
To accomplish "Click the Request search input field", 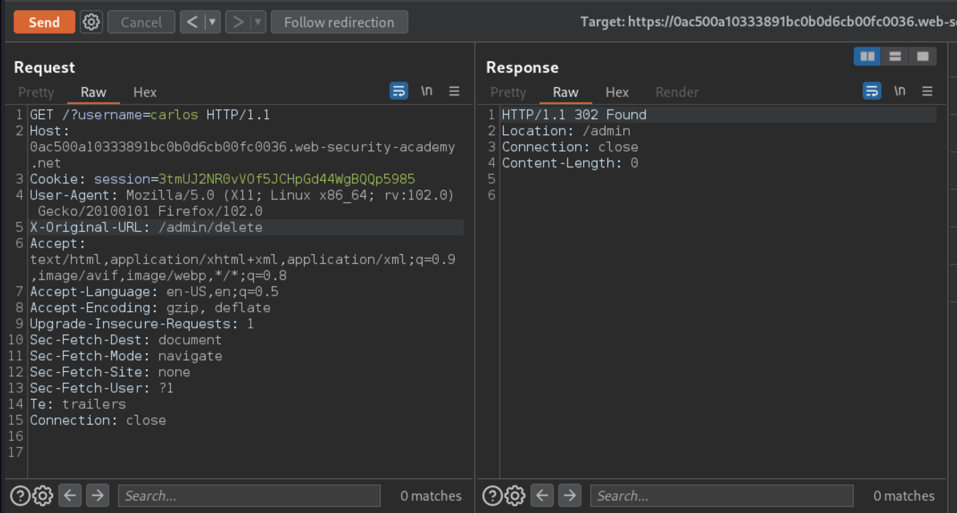I will [x=249, y=496].
